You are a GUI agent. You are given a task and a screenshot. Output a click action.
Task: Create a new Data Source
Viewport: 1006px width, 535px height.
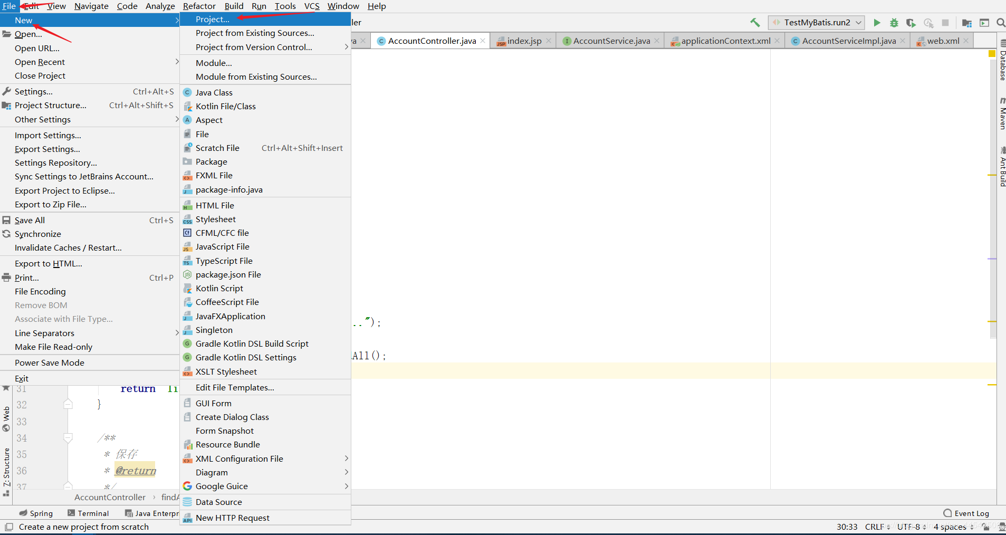tap(265, 502)
